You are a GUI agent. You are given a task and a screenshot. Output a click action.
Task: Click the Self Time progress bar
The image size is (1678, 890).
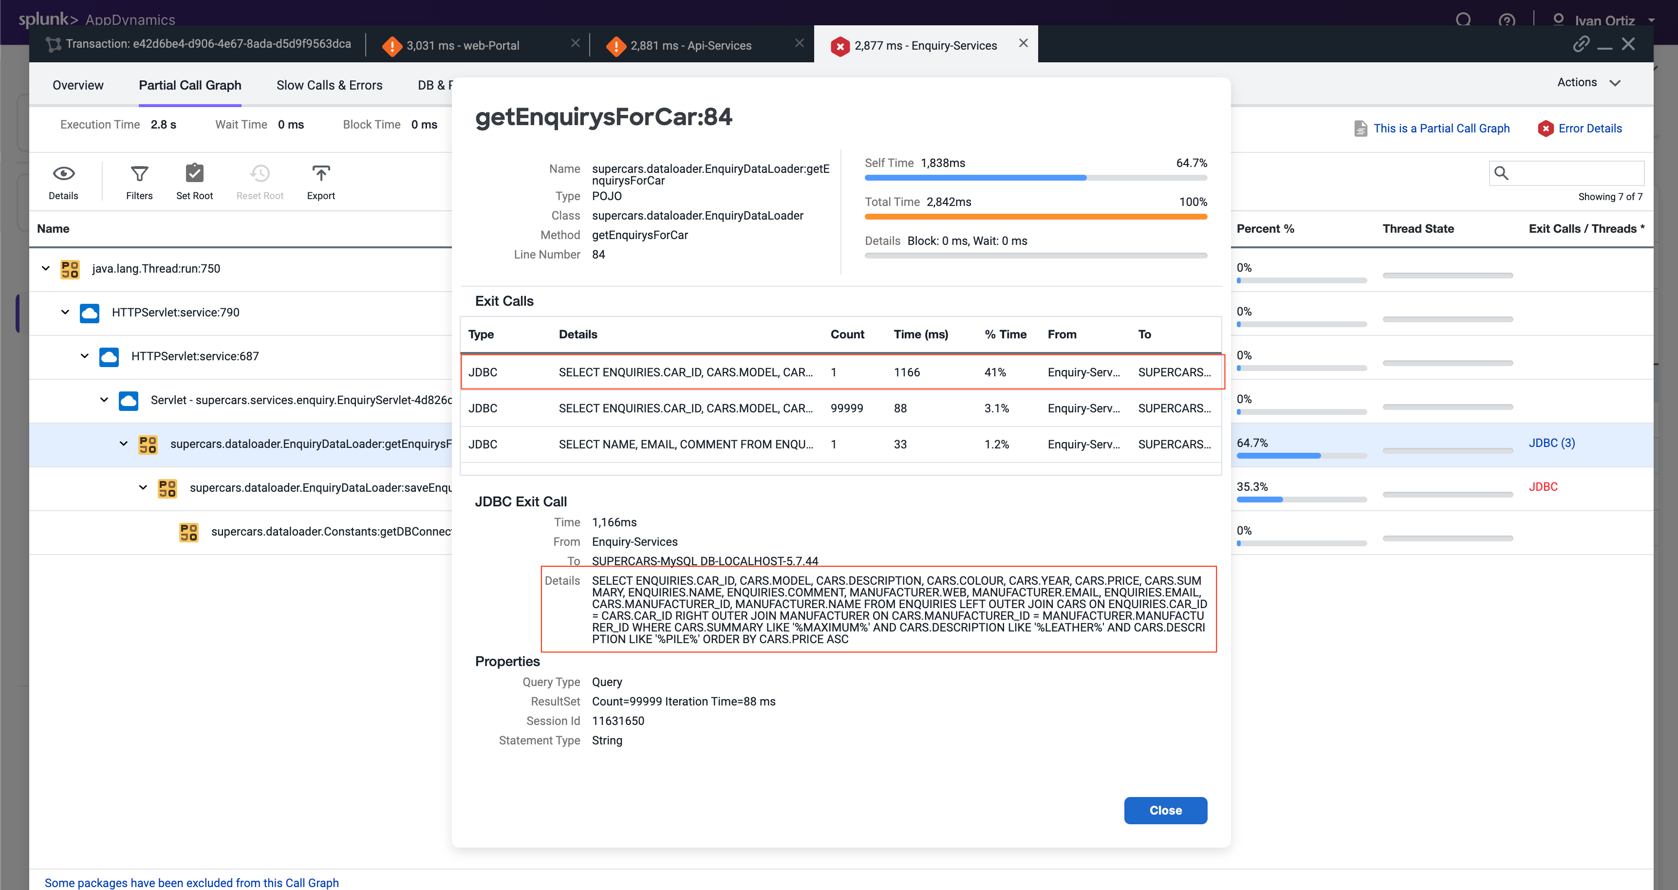1035,178
